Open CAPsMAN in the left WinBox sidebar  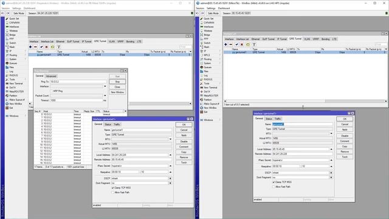coord(14,23)
